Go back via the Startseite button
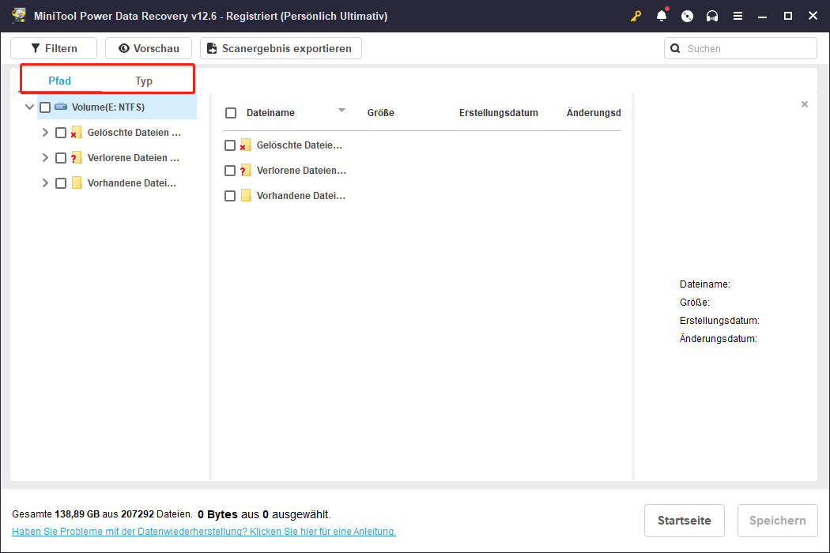 [684, 521]
